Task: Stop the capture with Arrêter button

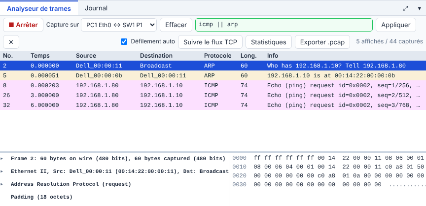Action: coord(23,25)
